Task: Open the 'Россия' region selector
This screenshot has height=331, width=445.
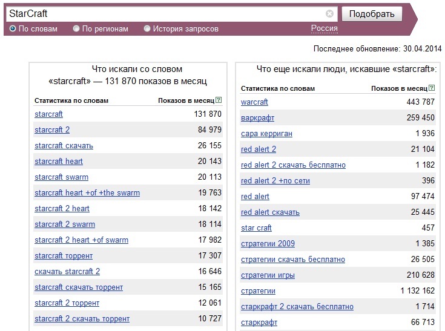Action: click(x=325, y=28)
